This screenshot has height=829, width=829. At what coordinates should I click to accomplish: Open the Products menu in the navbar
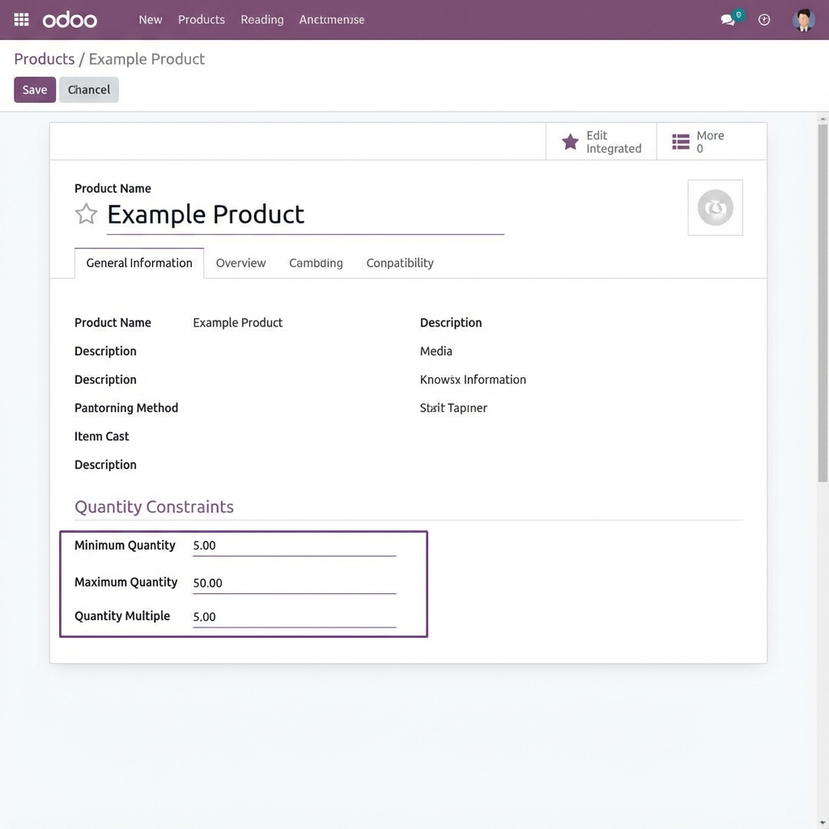click(201, 19)
